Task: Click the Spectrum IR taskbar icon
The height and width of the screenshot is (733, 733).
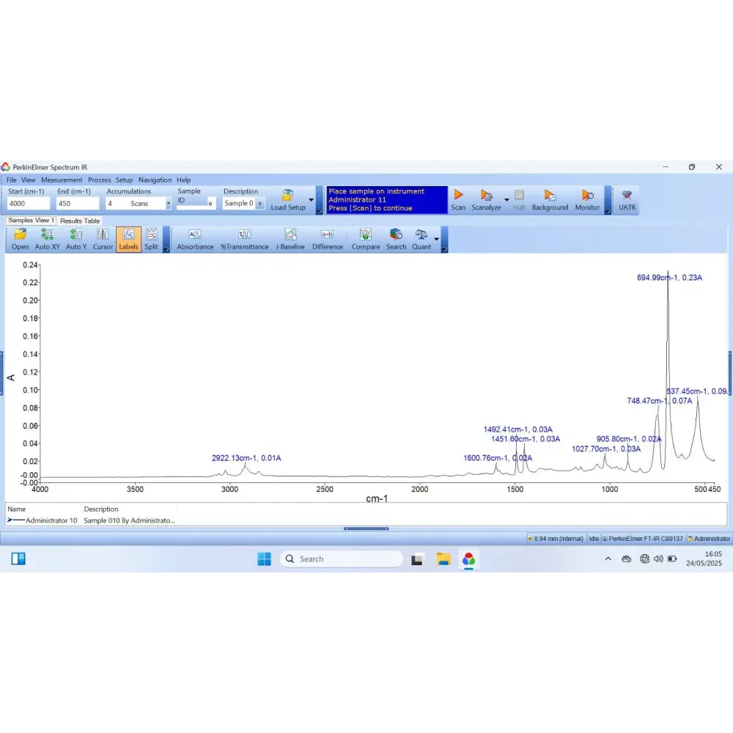Action: (468, 559)
